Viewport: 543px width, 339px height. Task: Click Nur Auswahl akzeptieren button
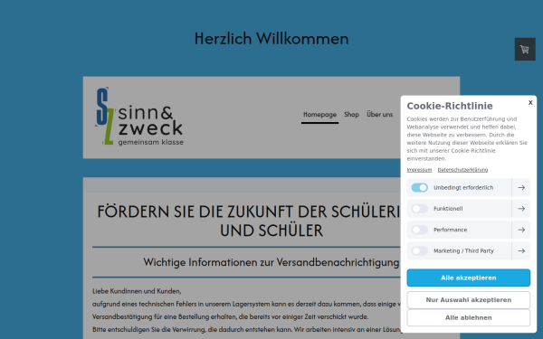[468, 300]
